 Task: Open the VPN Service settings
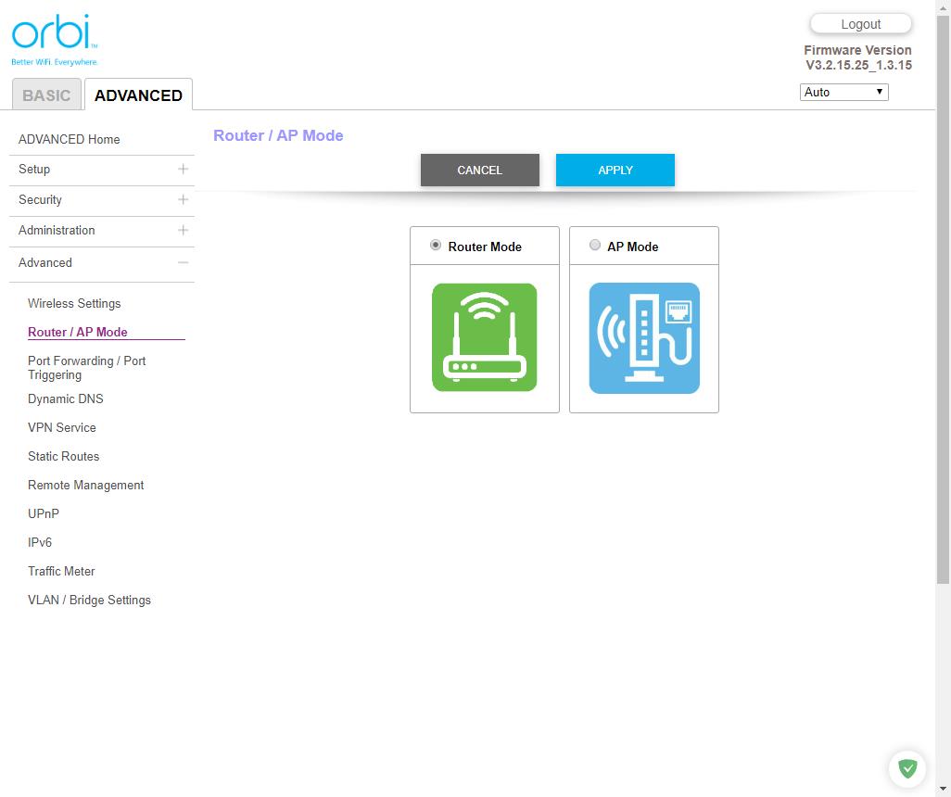click(x=61, y=427)
